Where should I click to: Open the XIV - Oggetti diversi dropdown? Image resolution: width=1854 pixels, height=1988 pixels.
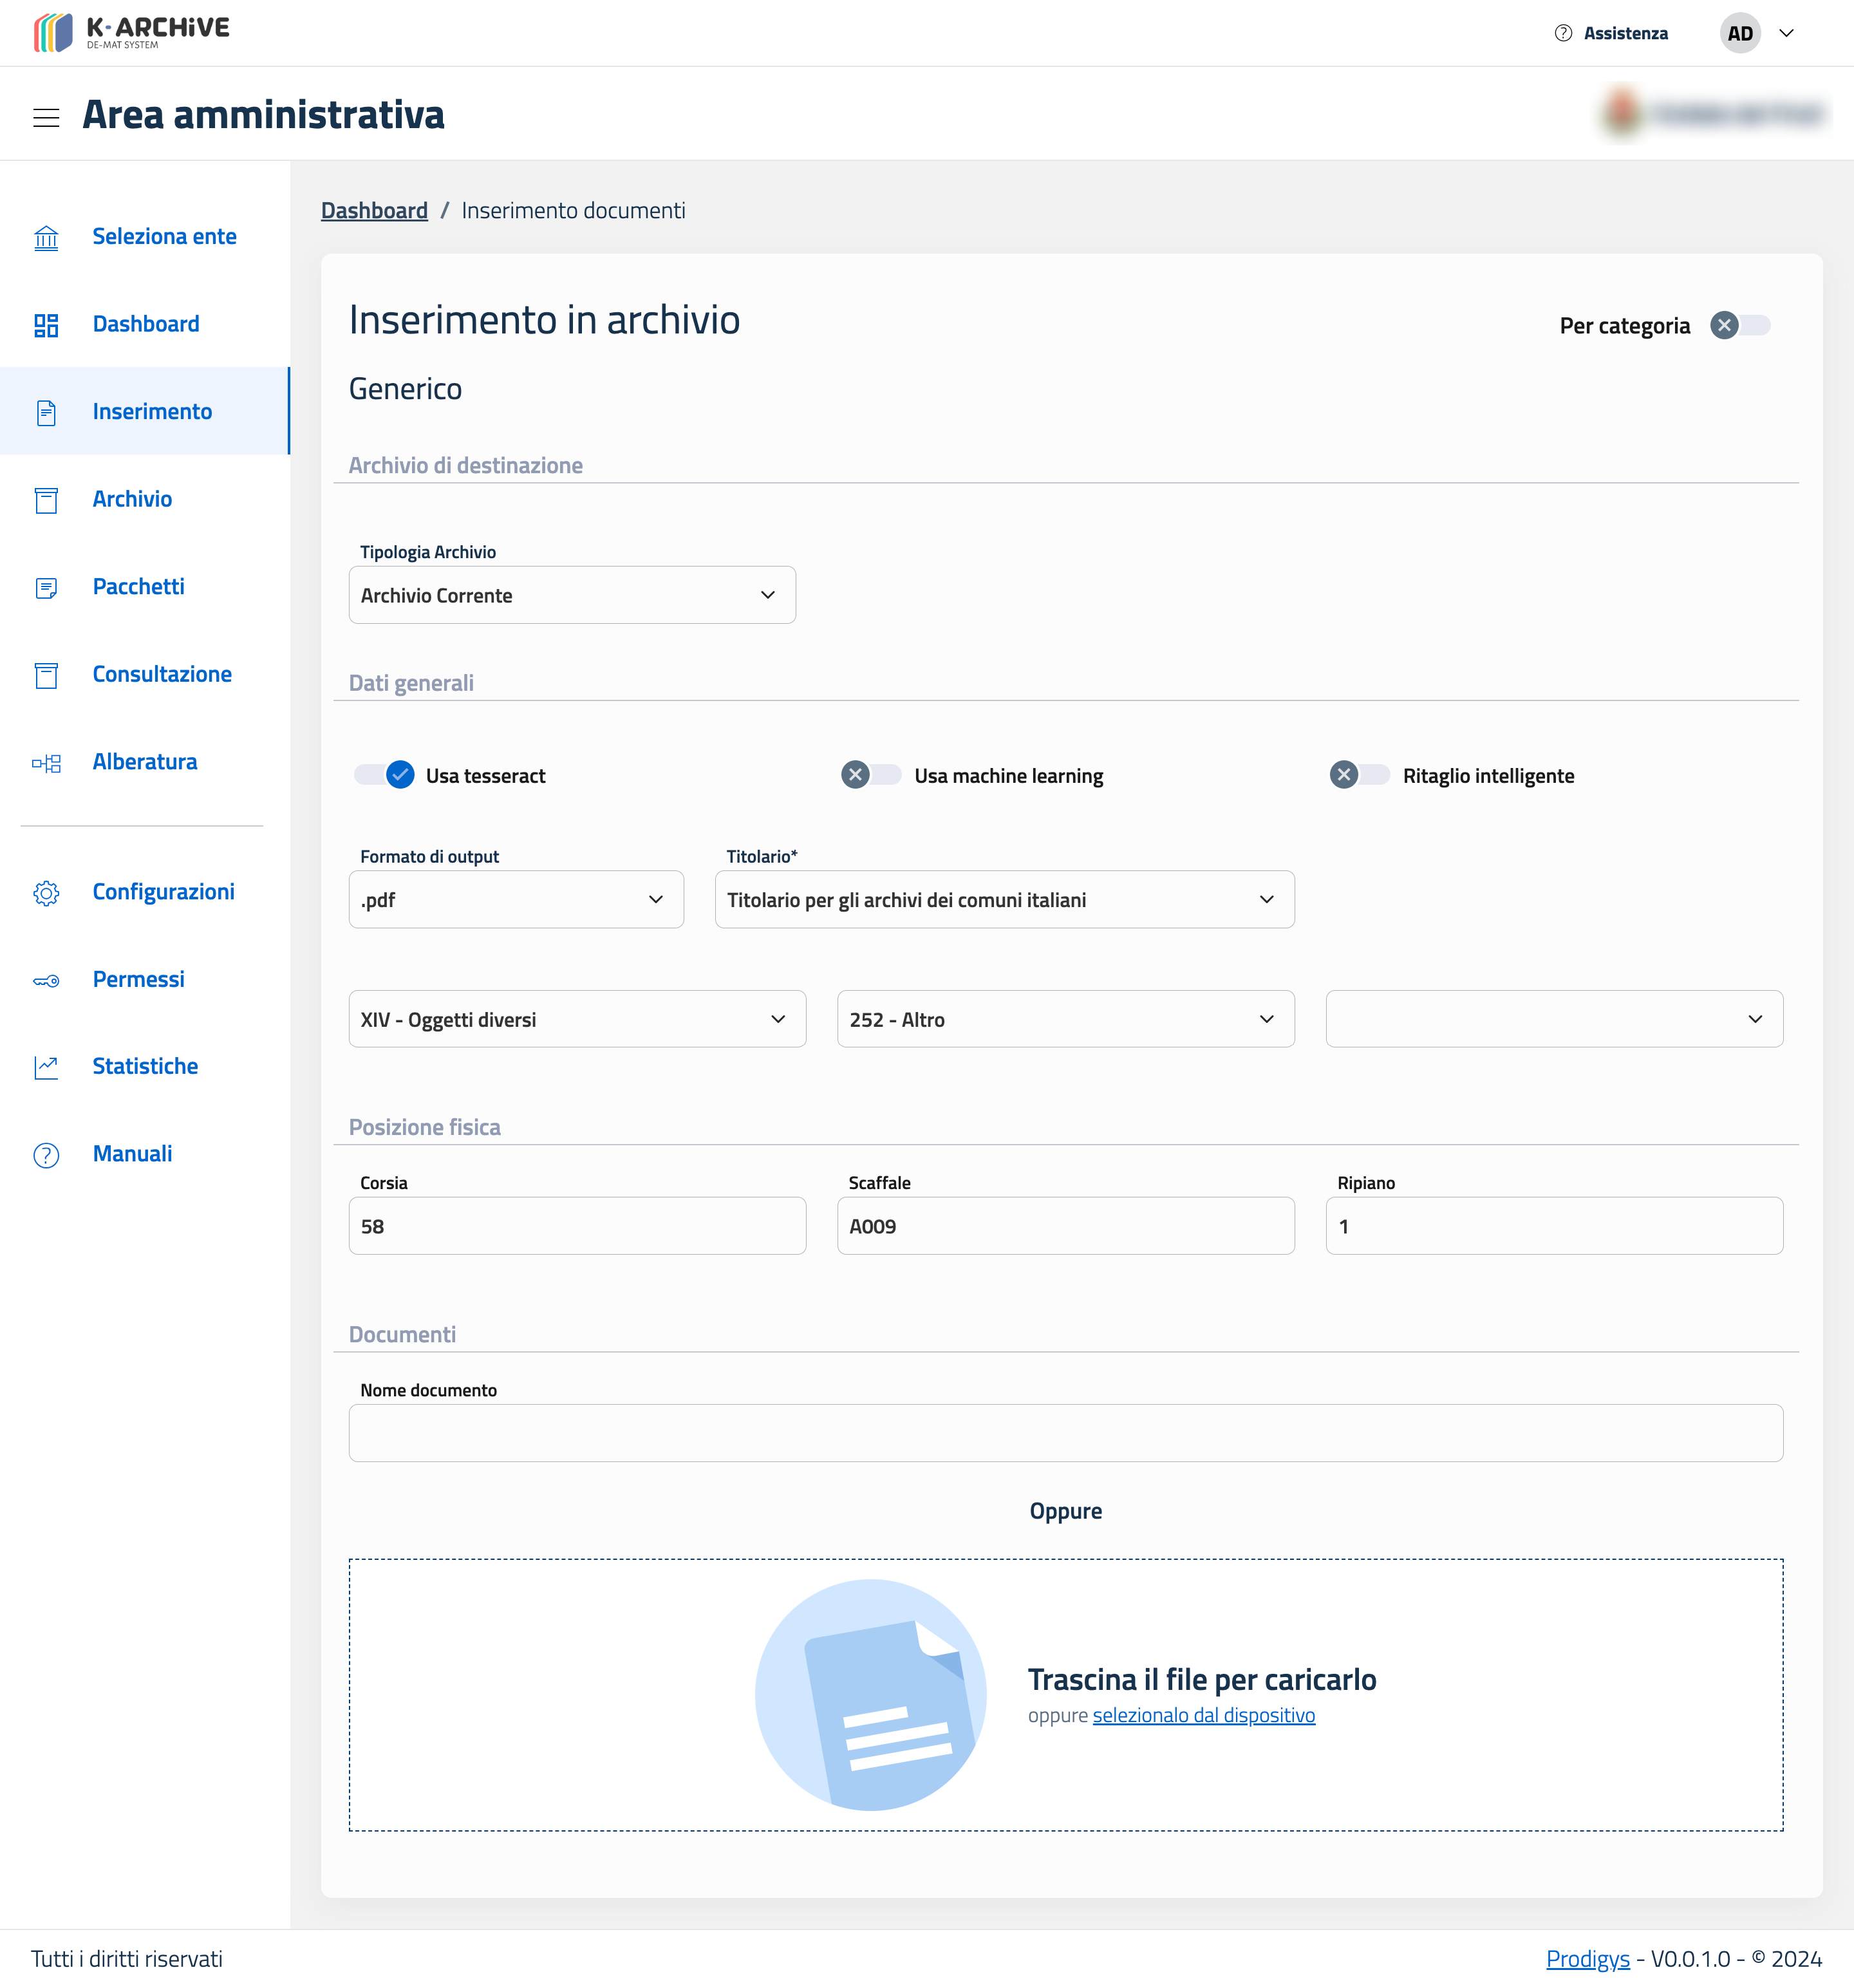pyautogui.click(x=577, y=1019)
